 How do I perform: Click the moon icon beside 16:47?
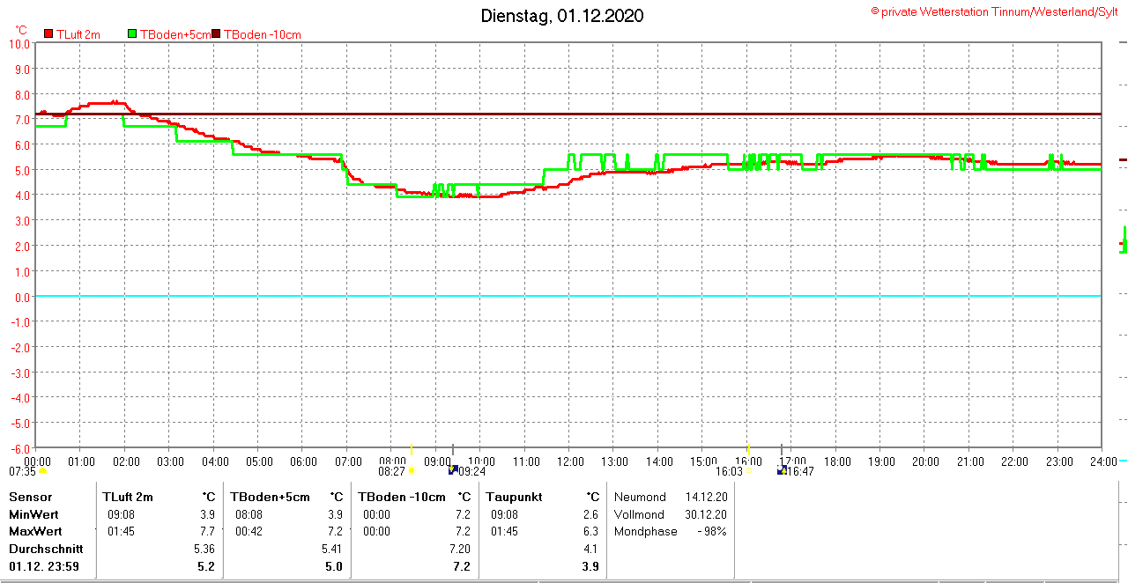coord(782,470)
